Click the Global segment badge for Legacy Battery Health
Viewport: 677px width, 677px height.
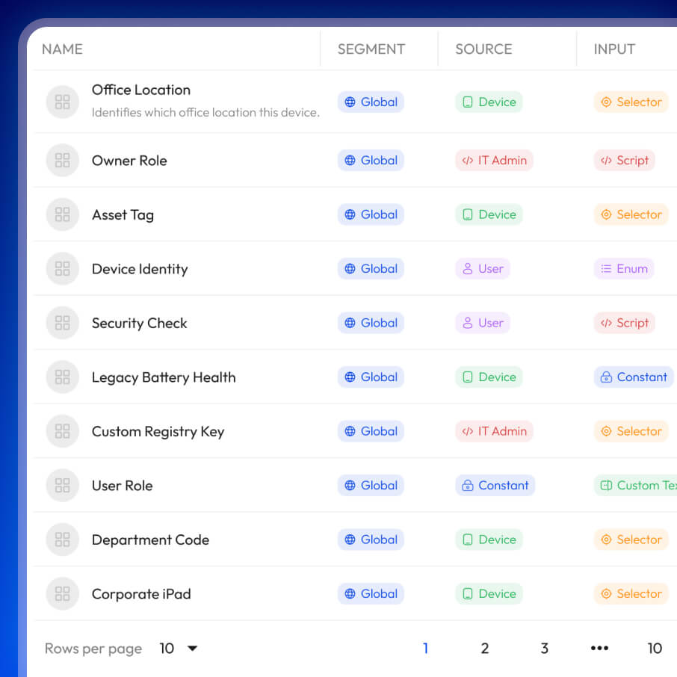pos(371,377)
